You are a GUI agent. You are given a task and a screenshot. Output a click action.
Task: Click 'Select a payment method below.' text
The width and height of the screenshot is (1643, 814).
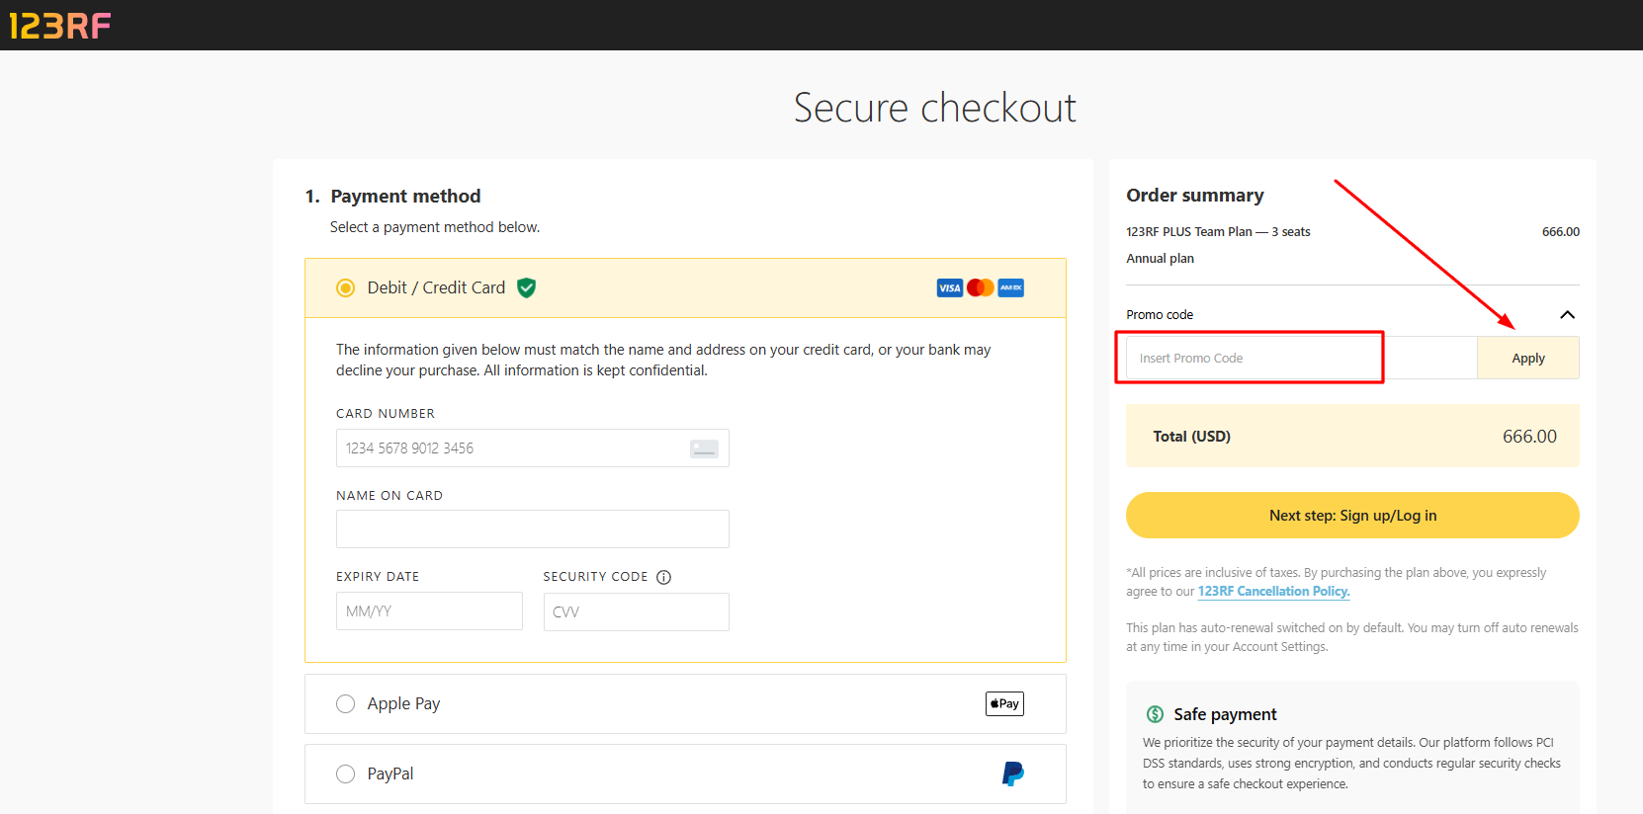pyautogui.click(x=435, y=227)
